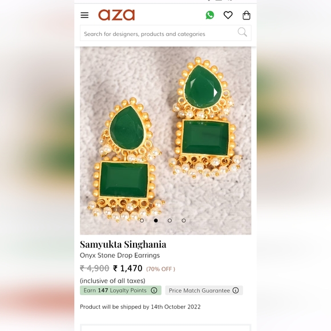Click the Earn 147 Loyalty Points badge
The width and height of the screenshot is (331, 331).
pos(120,290)
